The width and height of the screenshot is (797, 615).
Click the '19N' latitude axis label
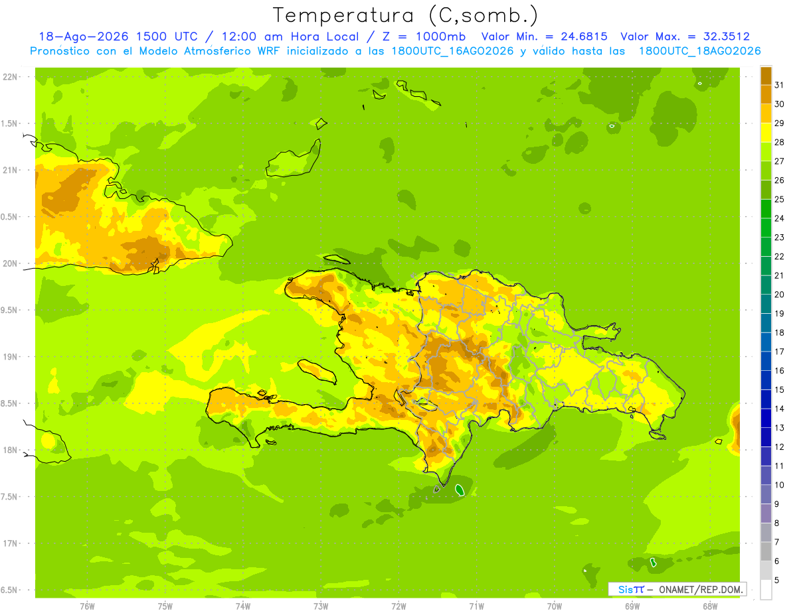click(x=10, y=357)
